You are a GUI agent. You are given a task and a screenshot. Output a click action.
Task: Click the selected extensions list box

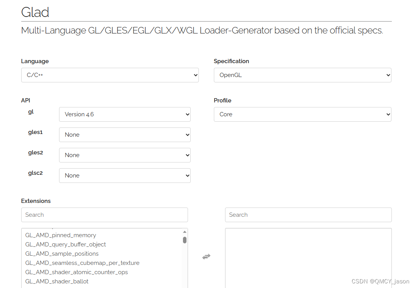308,258
